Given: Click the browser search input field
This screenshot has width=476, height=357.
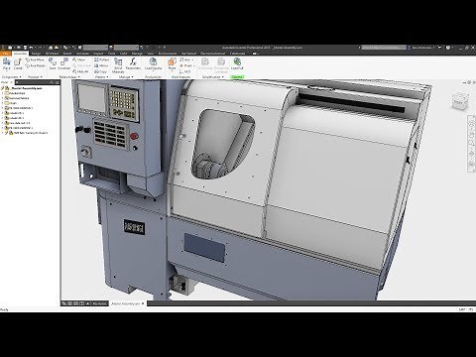Looking at the screenshot, I should [33, 82].
